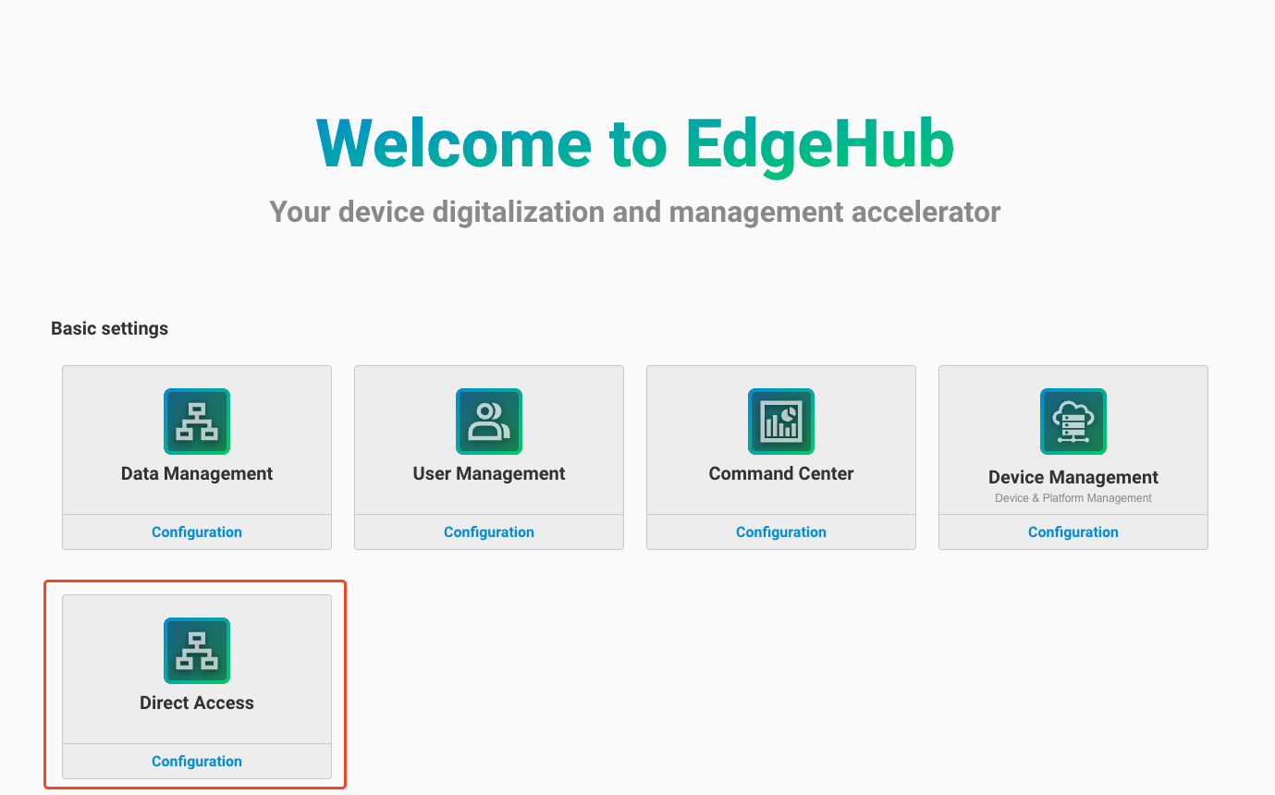
Task: Select the Device Management card title
Action: pyautogui.click(x=1073, y=478)
